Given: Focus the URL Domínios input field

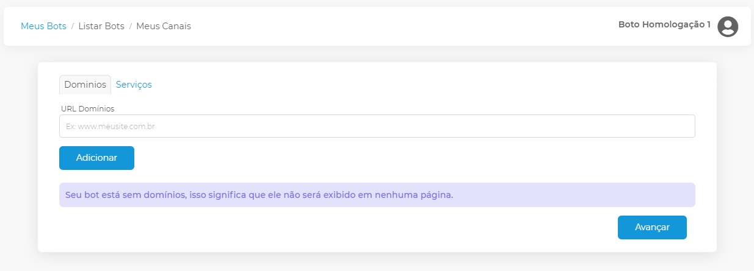Looking at the screenshot, I should 377,126.
